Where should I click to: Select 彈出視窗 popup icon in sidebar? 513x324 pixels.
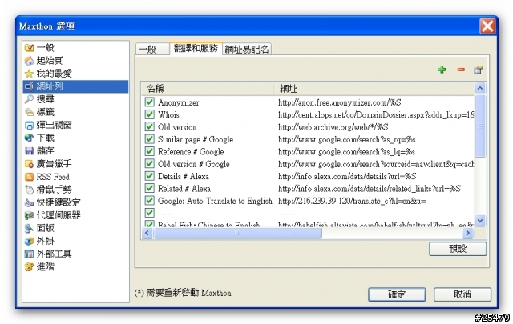click(29, 125)
